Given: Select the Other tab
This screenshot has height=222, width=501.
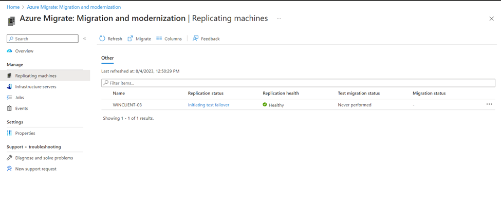Looking at the screenshot, I should (x=107, y=58).
